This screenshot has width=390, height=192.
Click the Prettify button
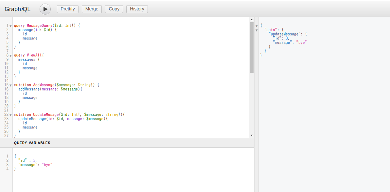(68, 9)
